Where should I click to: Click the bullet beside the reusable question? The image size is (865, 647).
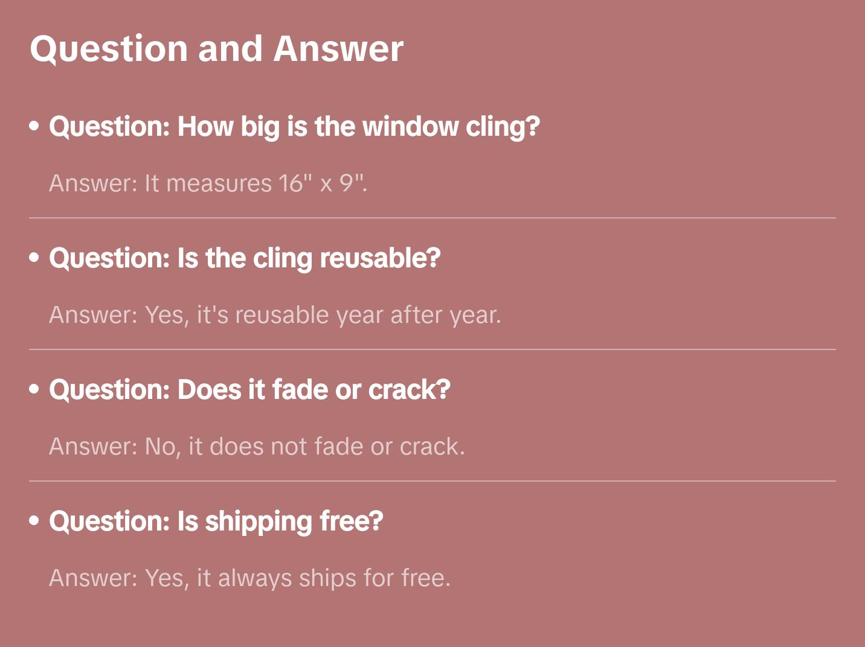(34, 258)
